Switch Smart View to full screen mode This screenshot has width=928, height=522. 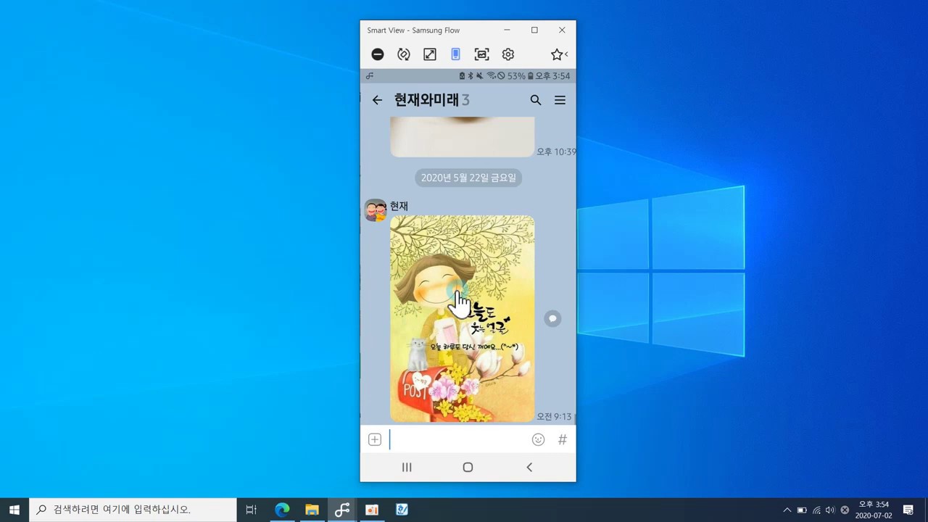click(430, 54)
